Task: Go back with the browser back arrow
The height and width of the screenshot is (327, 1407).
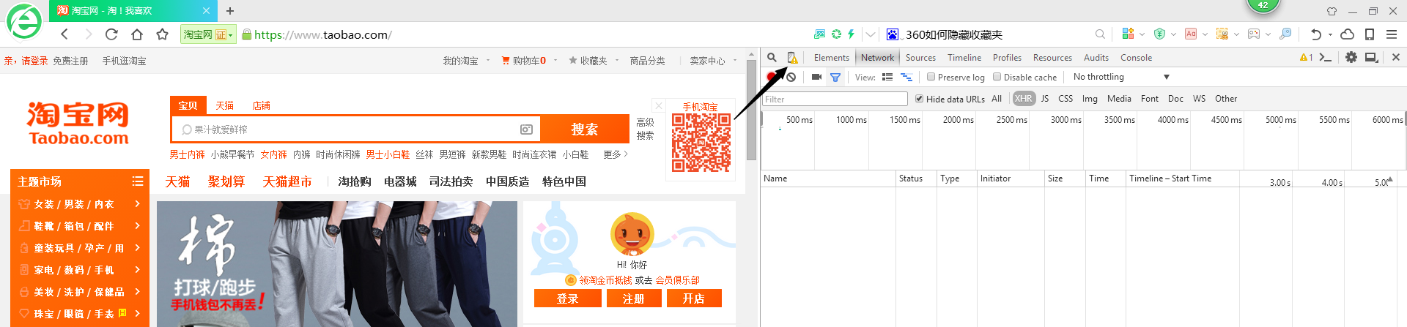Action: [64, 34]
